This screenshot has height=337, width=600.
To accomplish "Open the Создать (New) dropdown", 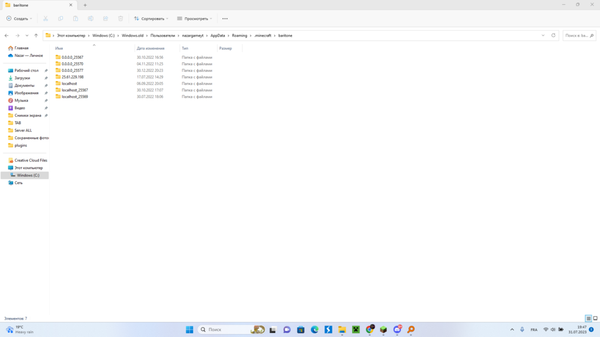I will [x=19, y=19].
